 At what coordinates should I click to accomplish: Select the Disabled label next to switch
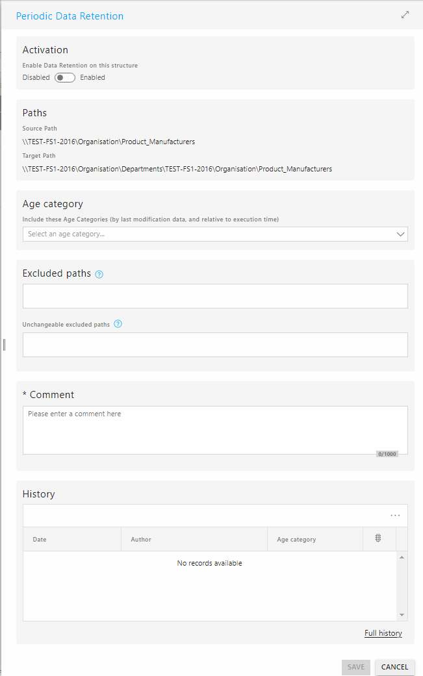pyautogui.click(x=36, y=78)
